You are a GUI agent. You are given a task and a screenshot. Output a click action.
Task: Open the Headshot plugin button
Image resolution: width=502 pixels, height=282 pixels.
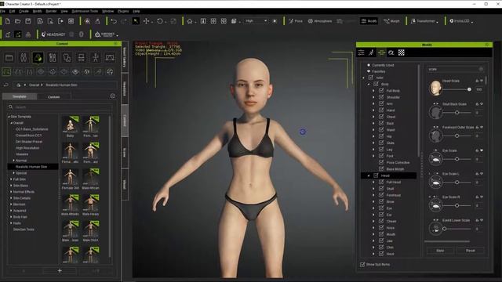[53, 34]
